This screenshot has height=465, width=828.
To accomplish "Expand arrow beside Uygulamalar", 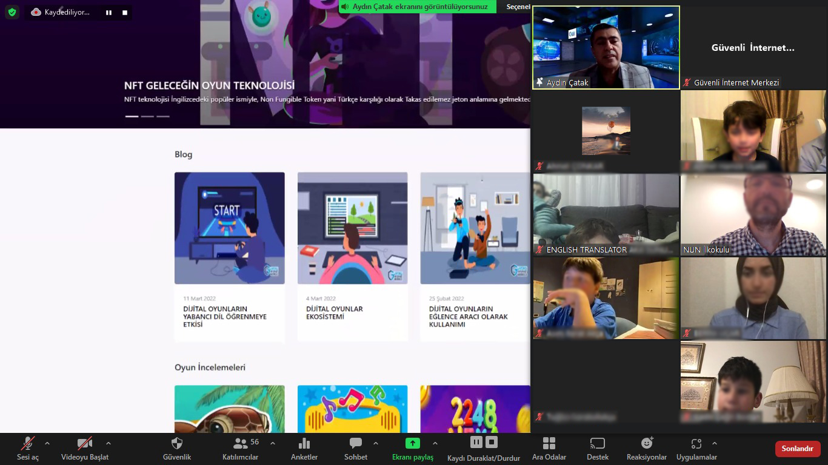I will [x=715, y=443].
